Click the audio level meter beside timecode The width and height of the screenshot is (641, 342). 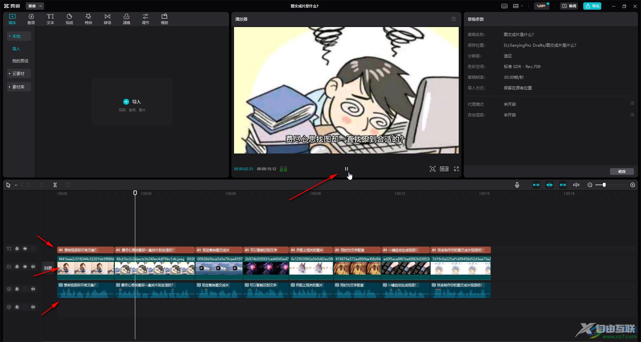tap(283, 169)
